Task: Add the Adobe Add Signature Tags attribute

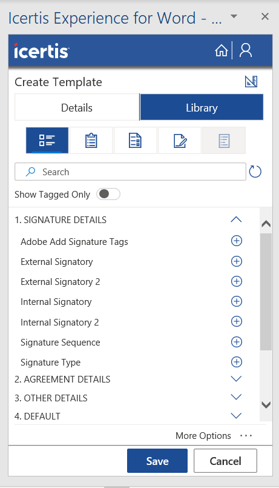Action: 237,241
